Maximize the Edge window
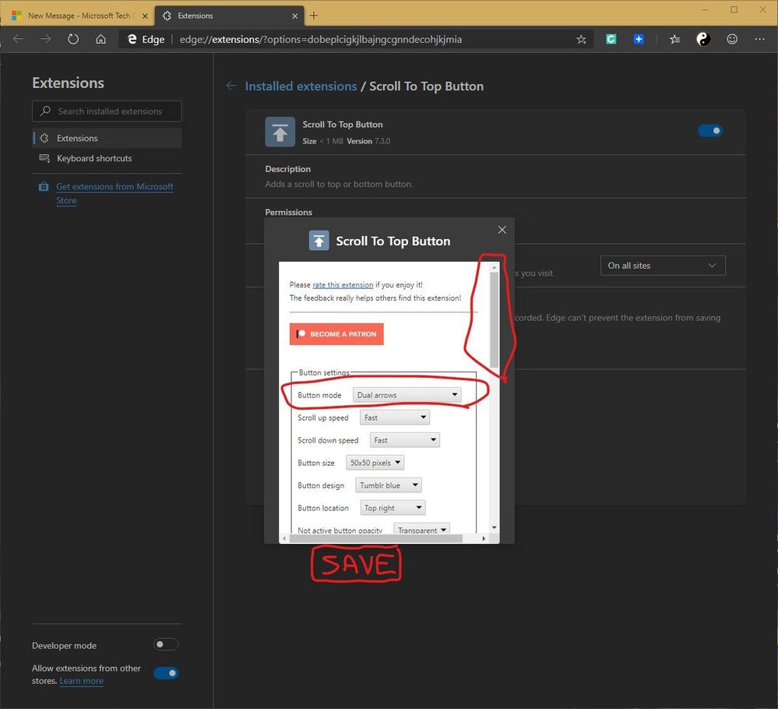Viewport: 778px width, 709px height. click(734, 9)
